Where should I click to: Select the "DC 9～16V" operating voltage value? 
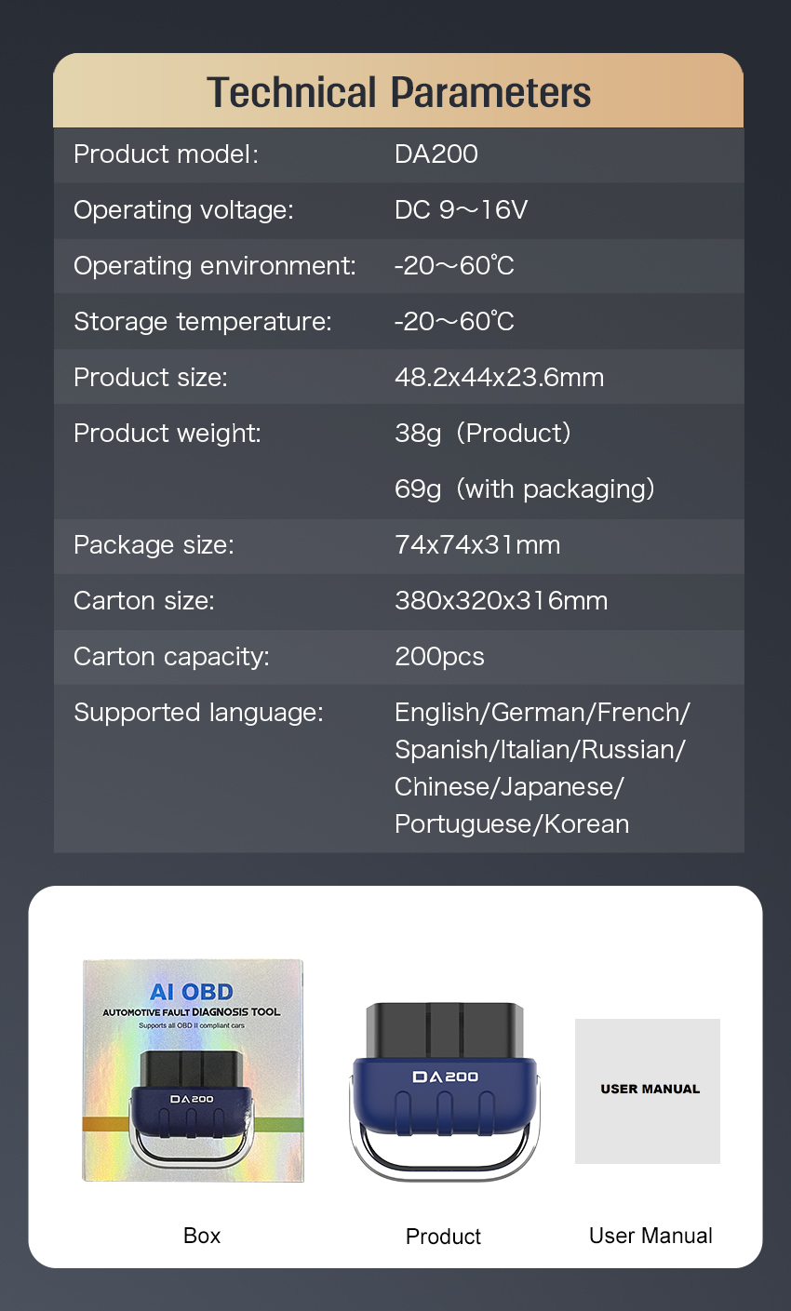pyautogui.click(x=461, y=210)
